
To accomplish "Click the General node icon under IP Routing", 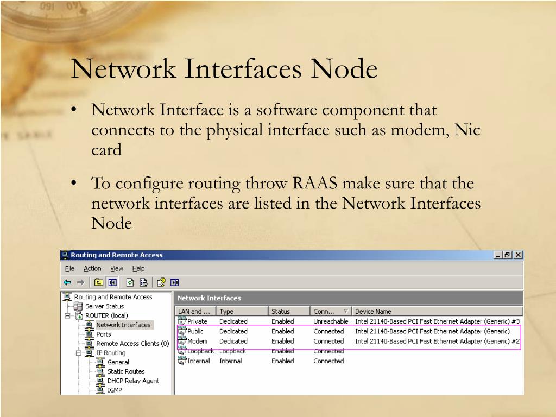I will 100,362.
